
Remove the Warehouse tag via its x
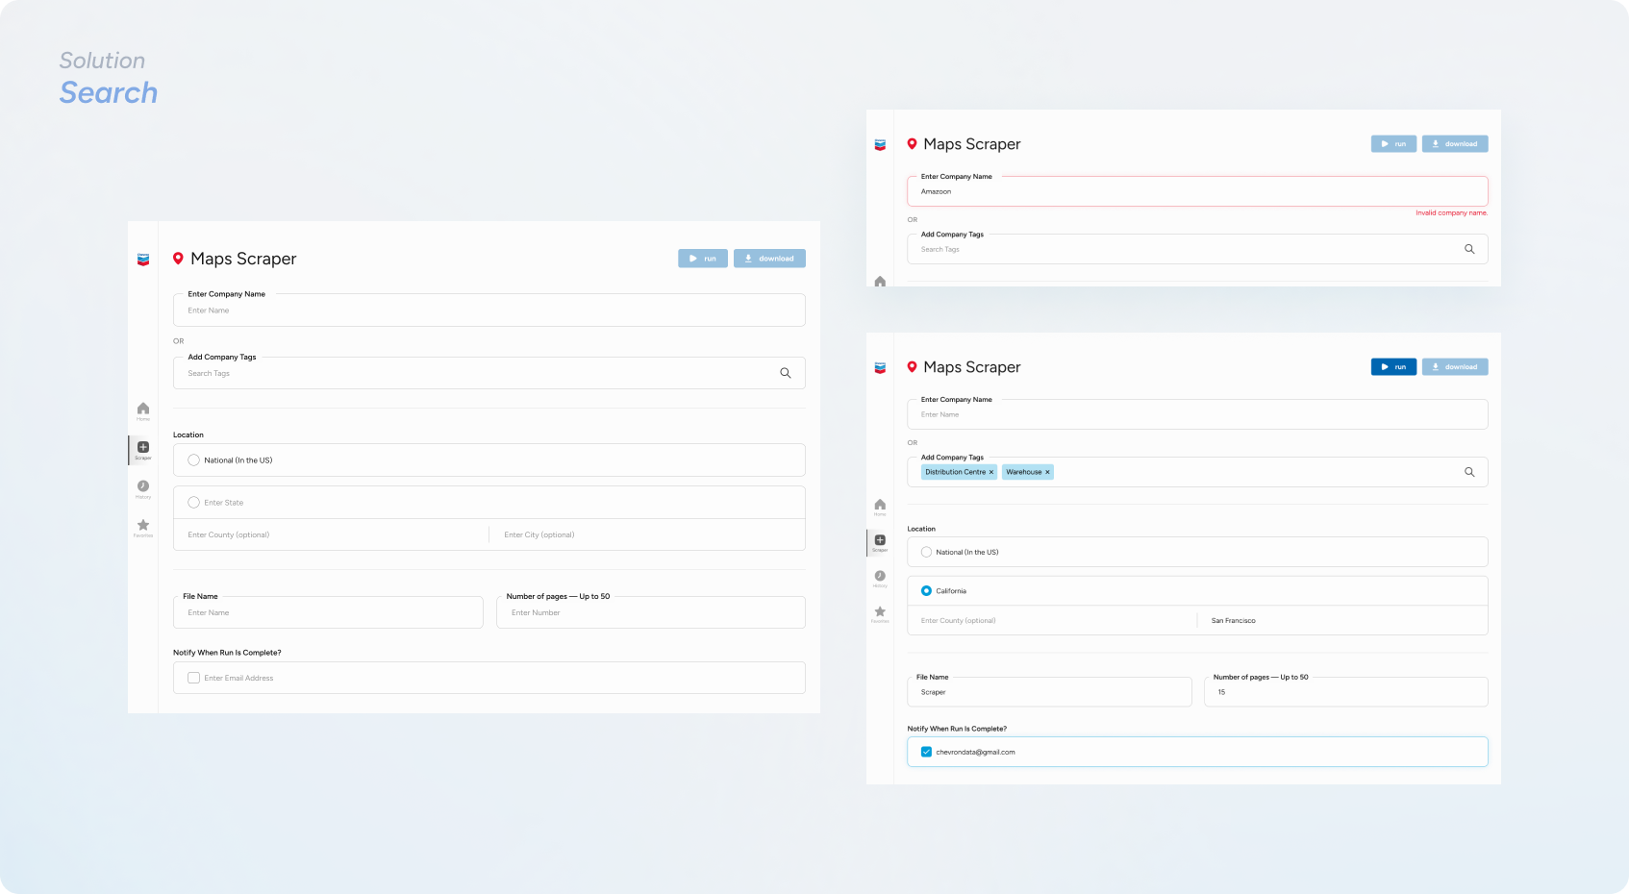pos(1047,472)
